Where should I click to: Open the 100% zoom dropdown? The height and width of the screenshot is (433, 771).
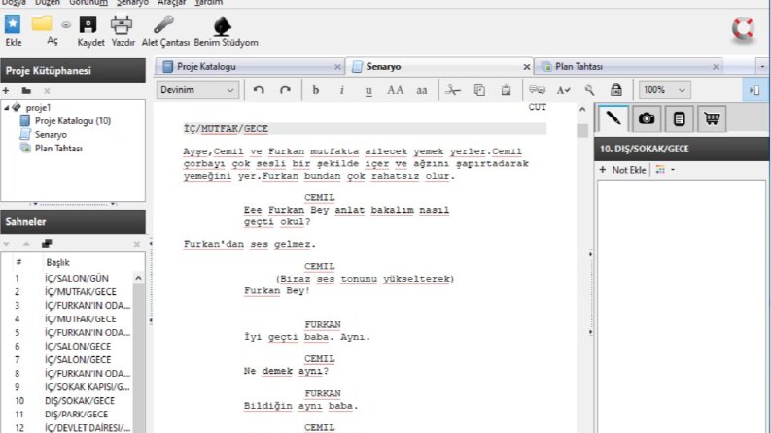[664, 90]
